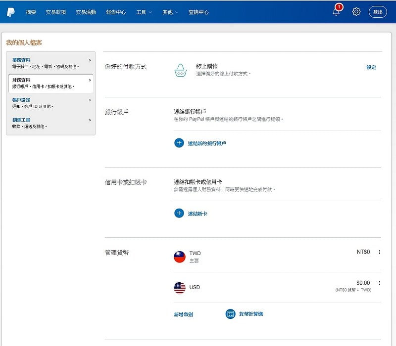396x346 pixels.
Task: Open the three-dot menu for USD
Action: coord(379,283)
